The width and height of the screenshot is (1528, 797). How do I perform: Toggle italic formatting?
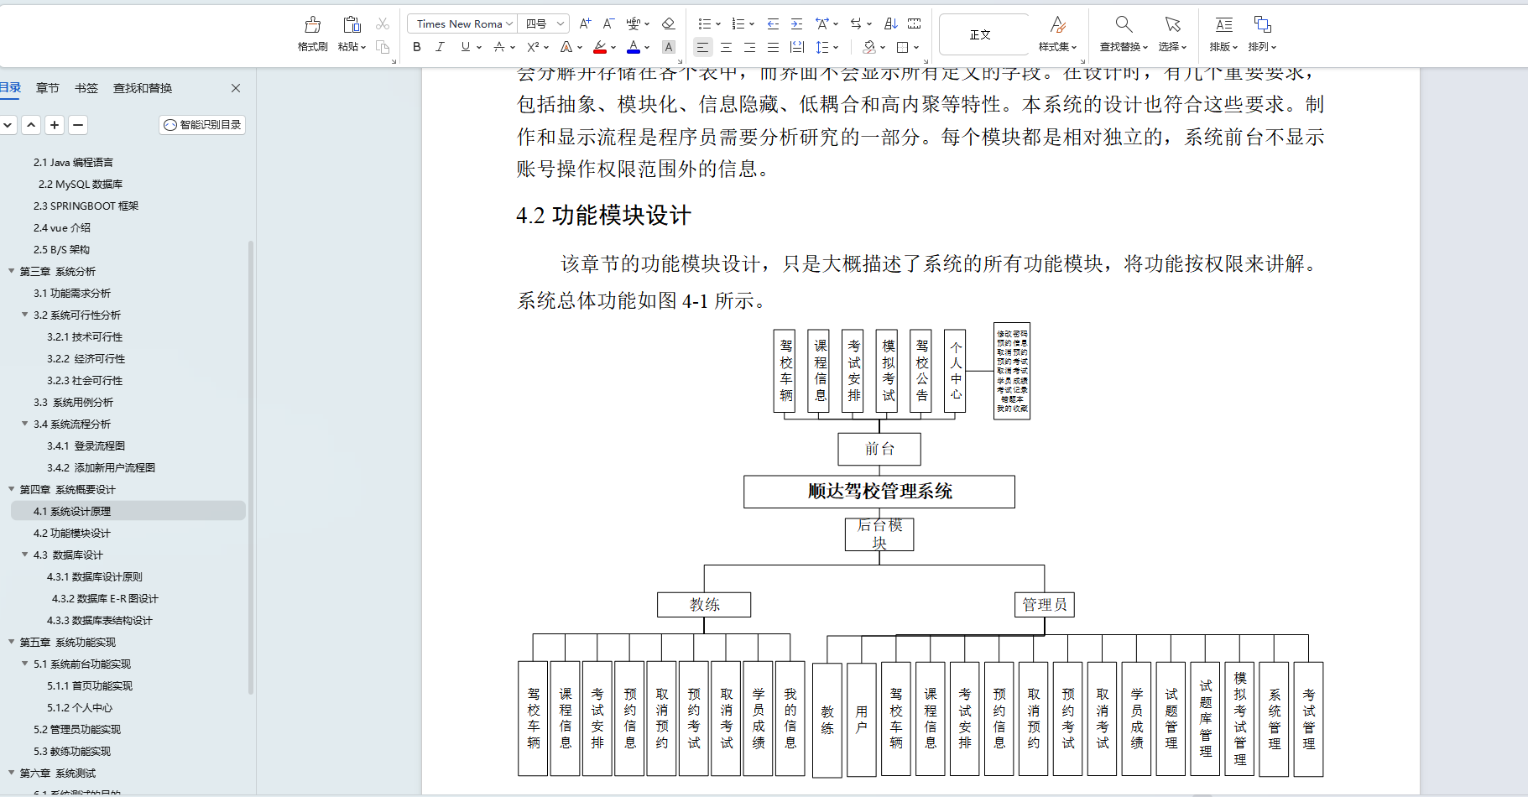tap(441, 47)
